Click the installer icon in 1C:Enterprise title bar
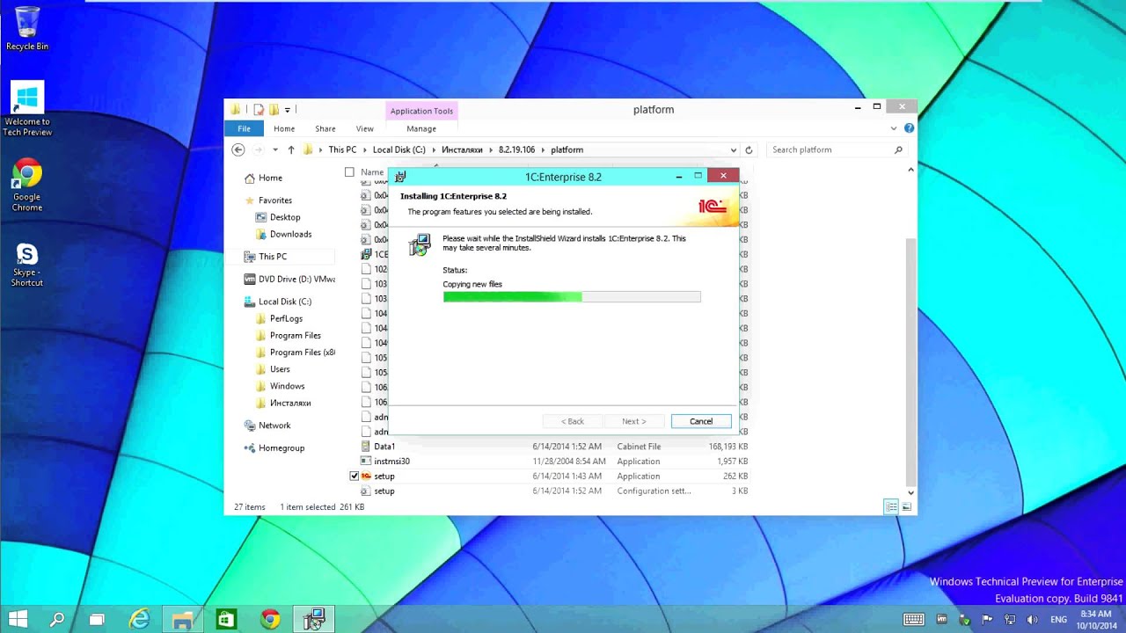Viewport: 1126px width, 633px height. point(400,177)
